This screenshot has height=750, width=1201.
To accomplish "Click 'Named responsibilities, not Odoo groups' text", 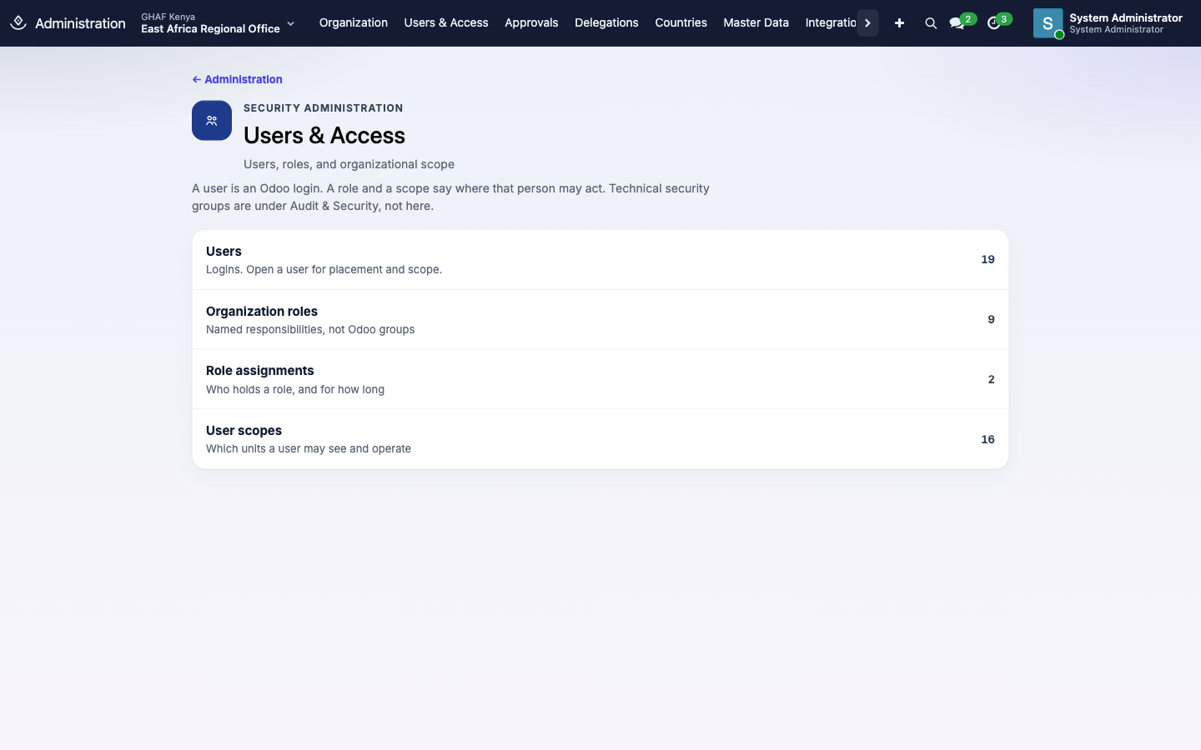I will 310,329.
